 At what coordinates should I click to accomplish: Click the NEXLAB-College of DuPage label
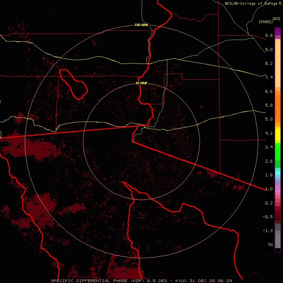[251, 3]
